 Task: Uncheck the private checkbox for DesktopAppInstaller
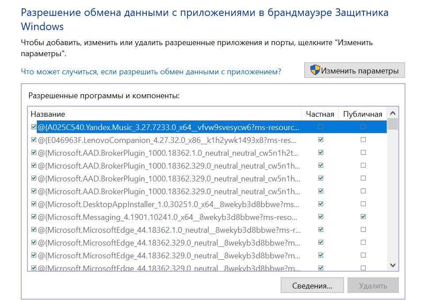tap(321, 204)
